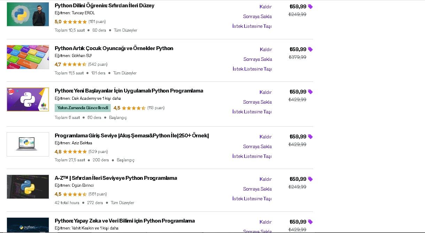The height and width of the screenshot is (233, 425).
Task: Save A-Z Python Programlama course for later
Action: (257, 189)
